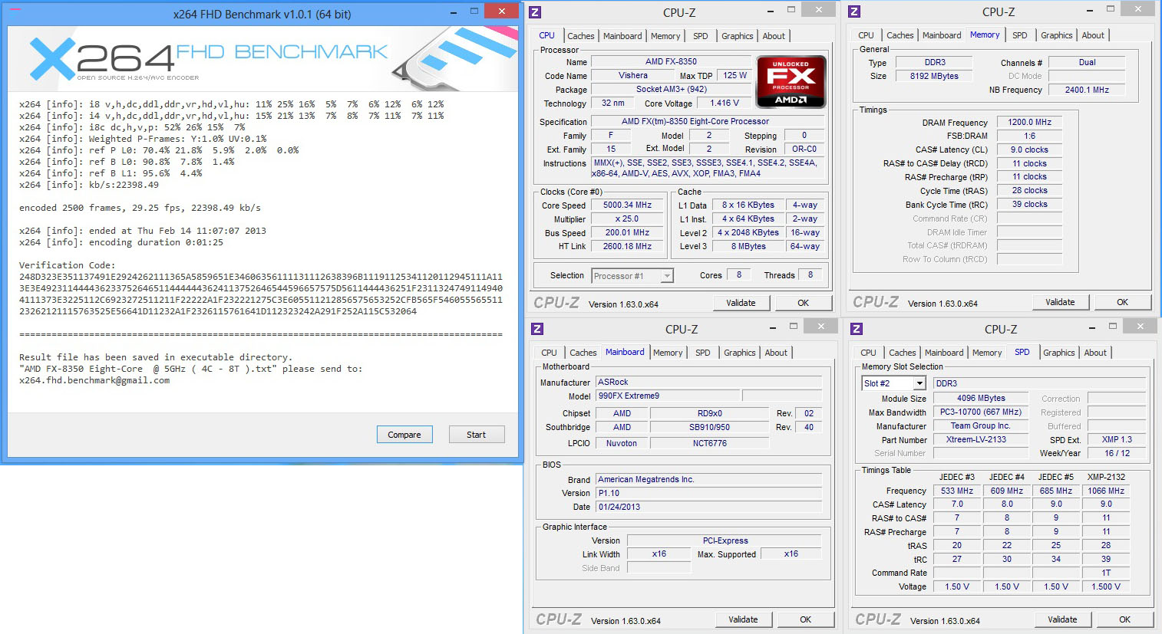Click OK in the CPU-Z SPD window
This screenshot has height=634, width=1162.
click(x=1125, y=619)
